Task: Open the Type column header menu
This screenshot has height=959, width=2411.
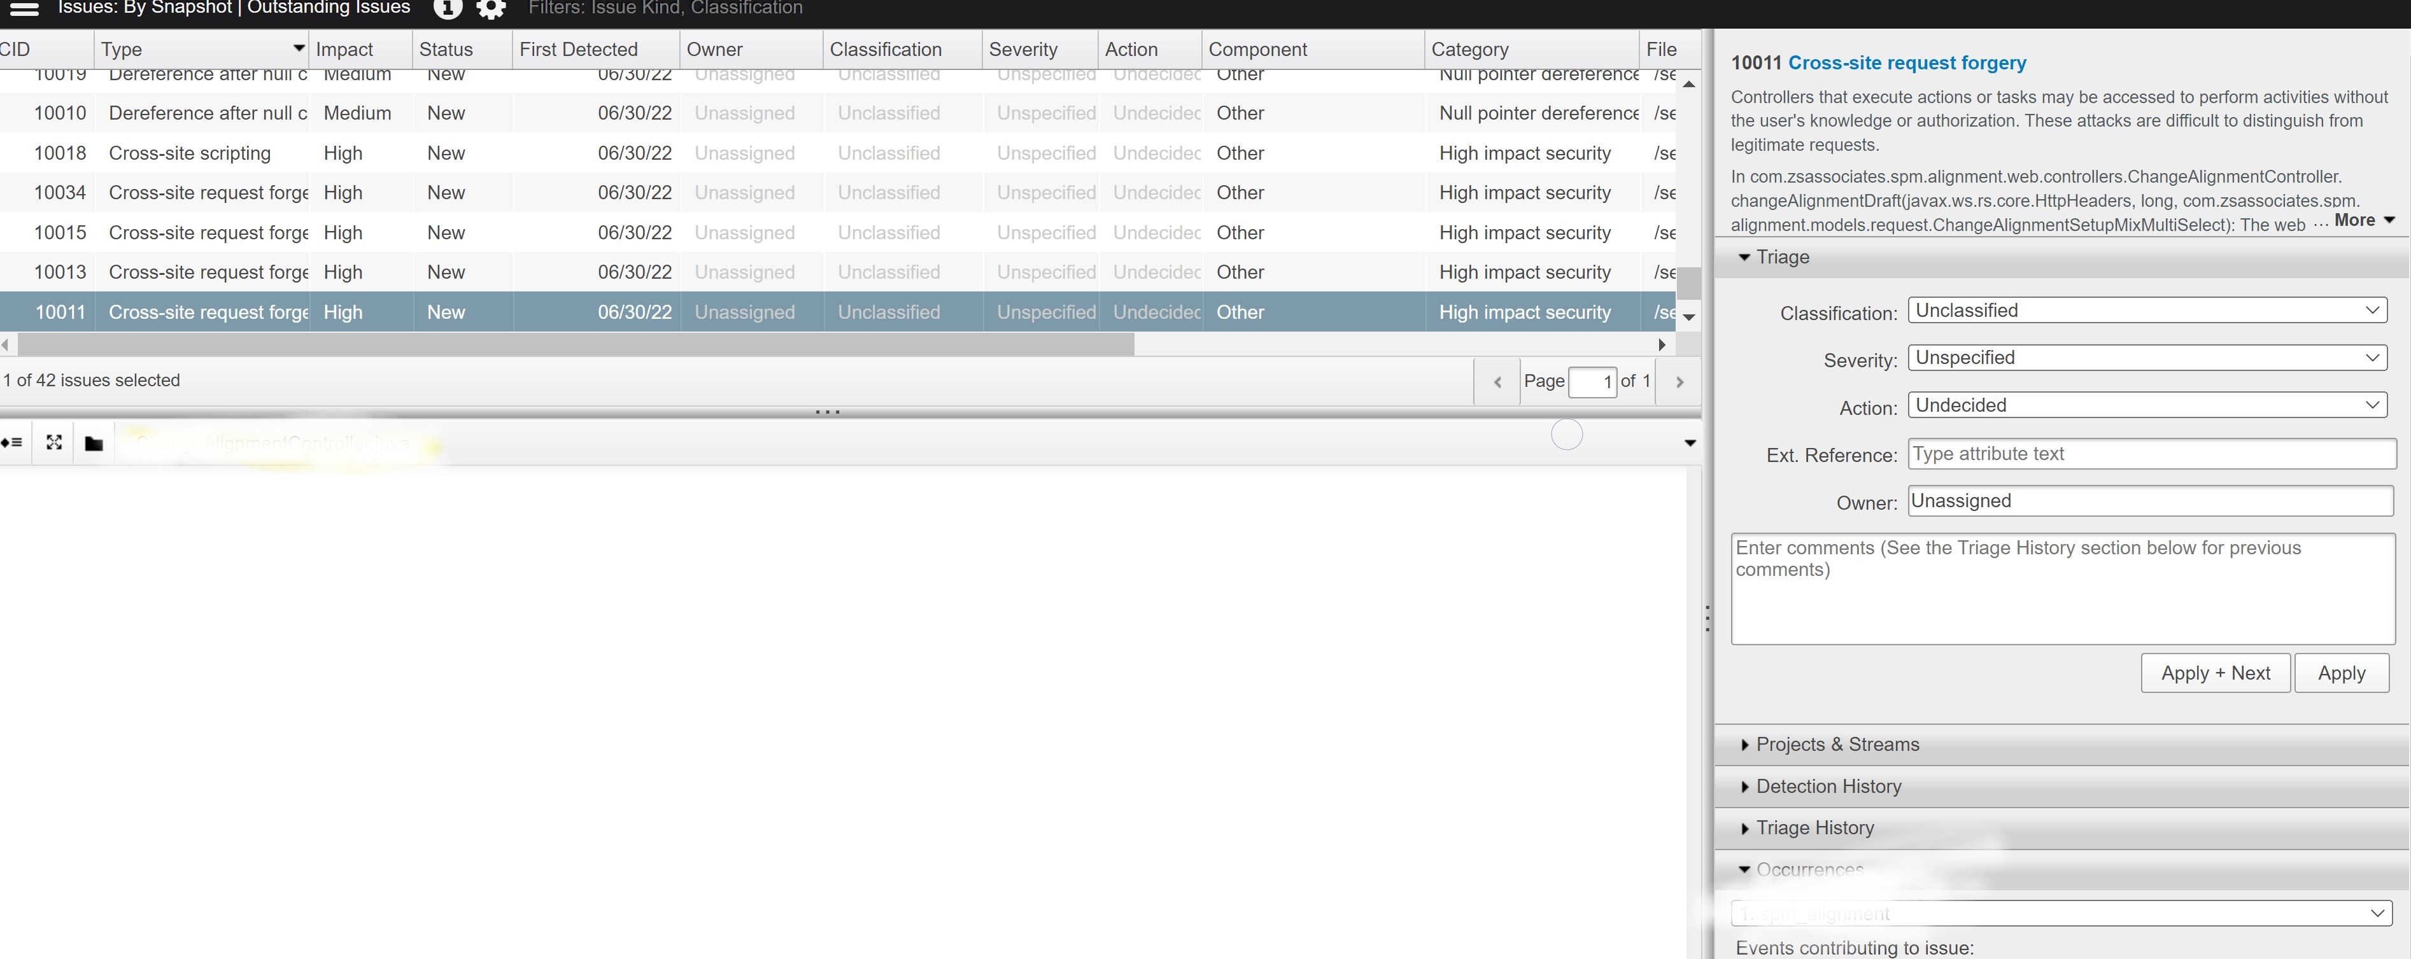Action: [x=297, y=47]
